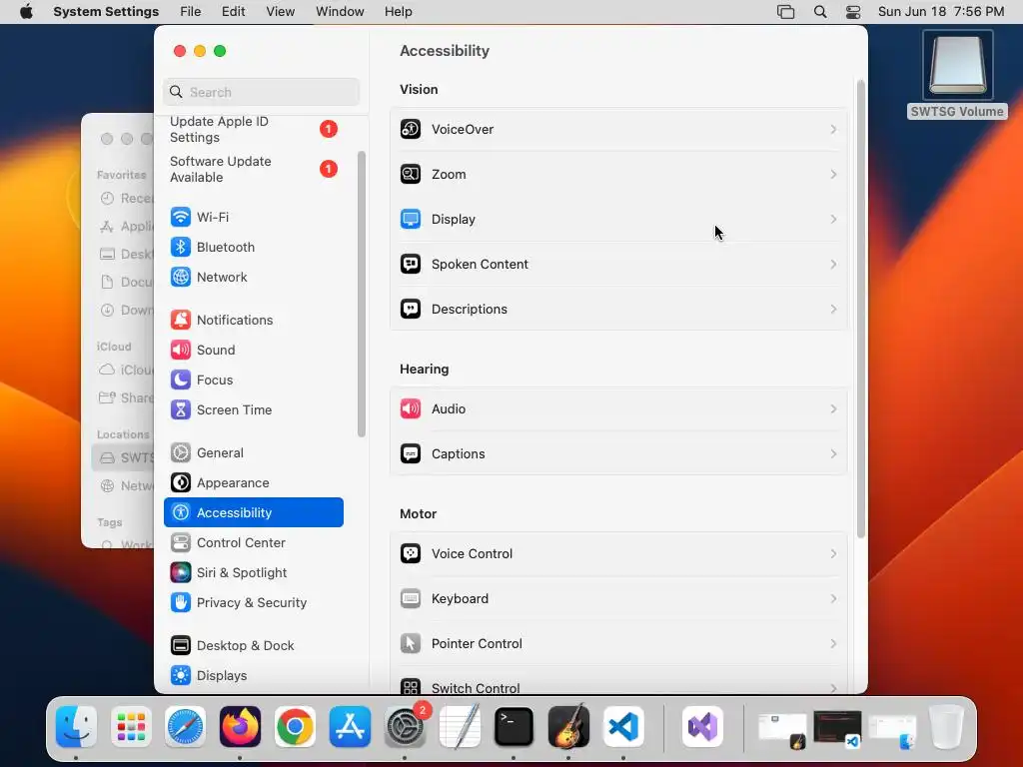Open the Sound sidebar icon
Image resolution: width=1023 pixels, height=767 pixels.
coord(181,351)
